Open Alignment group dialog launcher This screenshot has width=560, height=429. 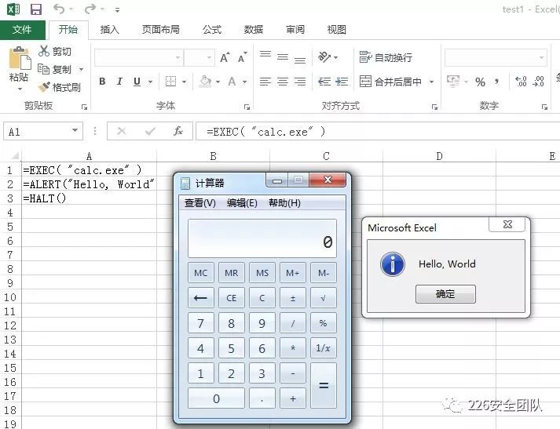click(x=434, y=107)
